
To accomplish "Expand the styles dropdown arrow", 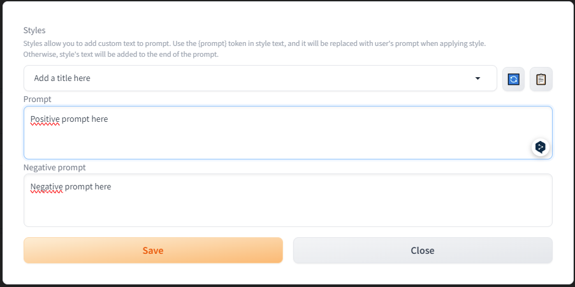I will coord(478,78).
